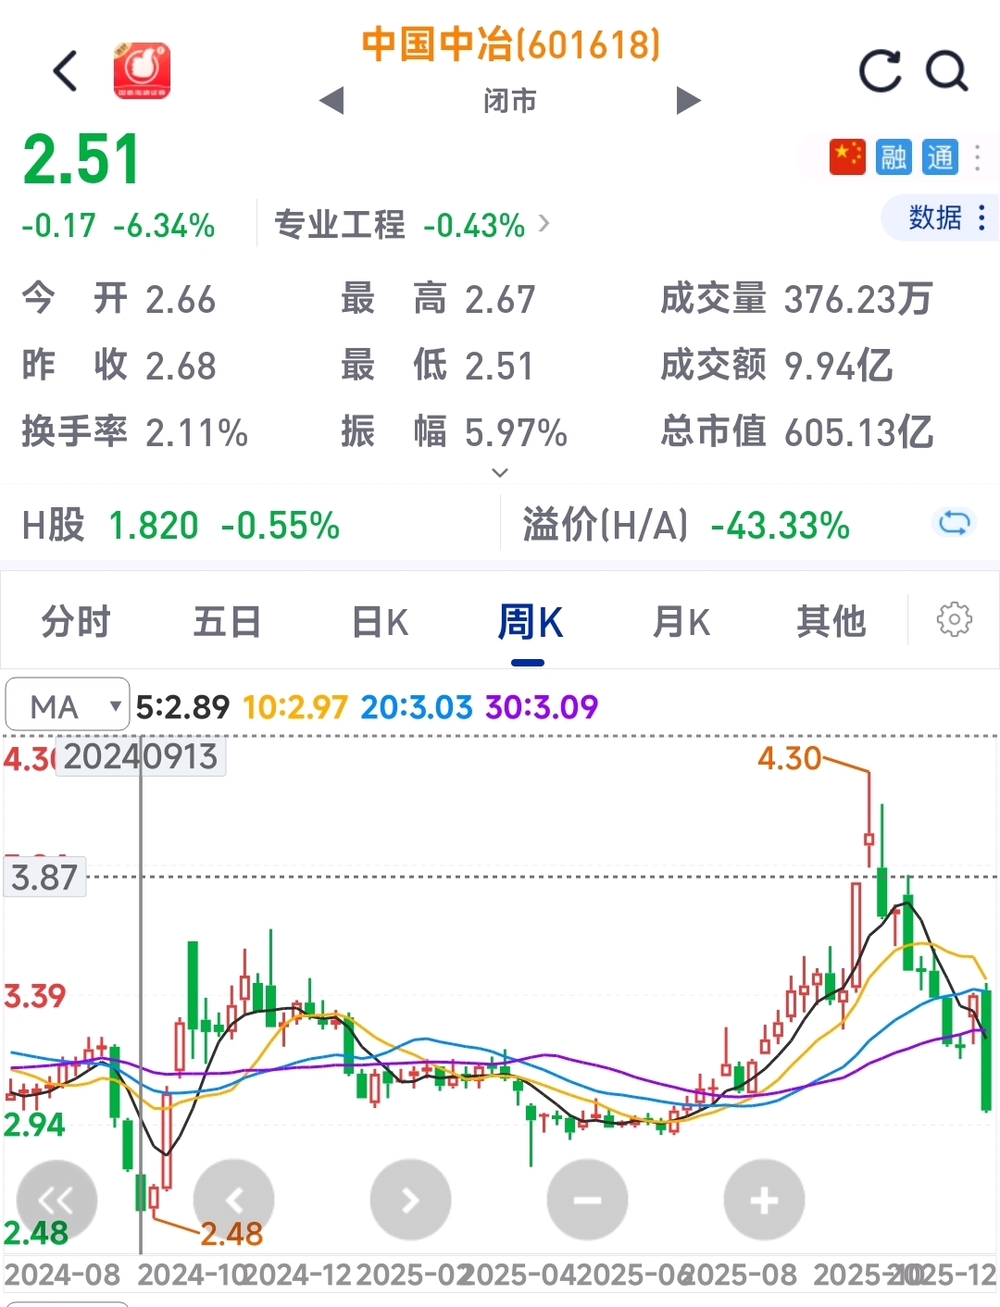Open the 数据 data menu
Image resolution: width=1000 pixels, height=1307 pixels.
(939, 218)
